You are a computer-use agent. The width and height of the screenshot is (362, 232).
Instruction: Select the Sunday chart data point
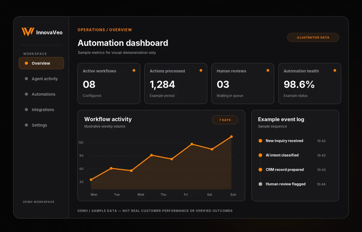231,137
